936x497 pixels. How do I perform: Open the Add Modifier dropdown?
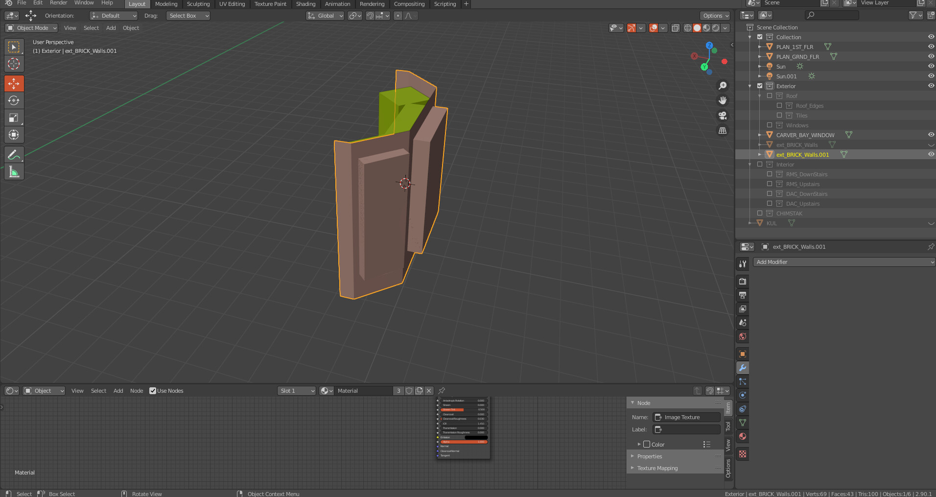pos(843,262)
